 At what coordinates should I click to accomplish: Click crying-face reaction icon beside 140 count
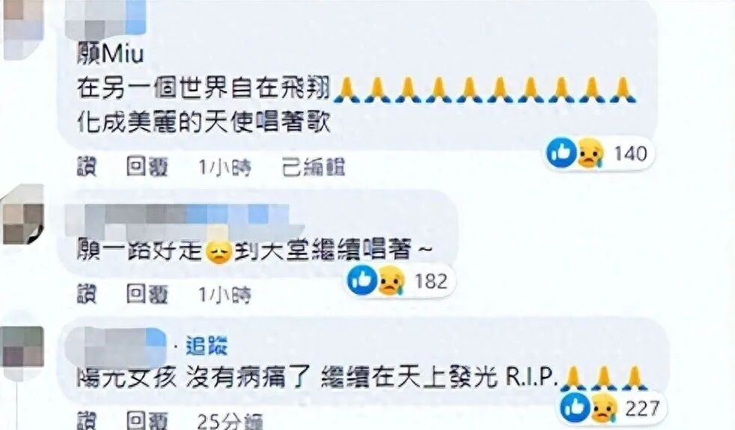coord(590,153)
